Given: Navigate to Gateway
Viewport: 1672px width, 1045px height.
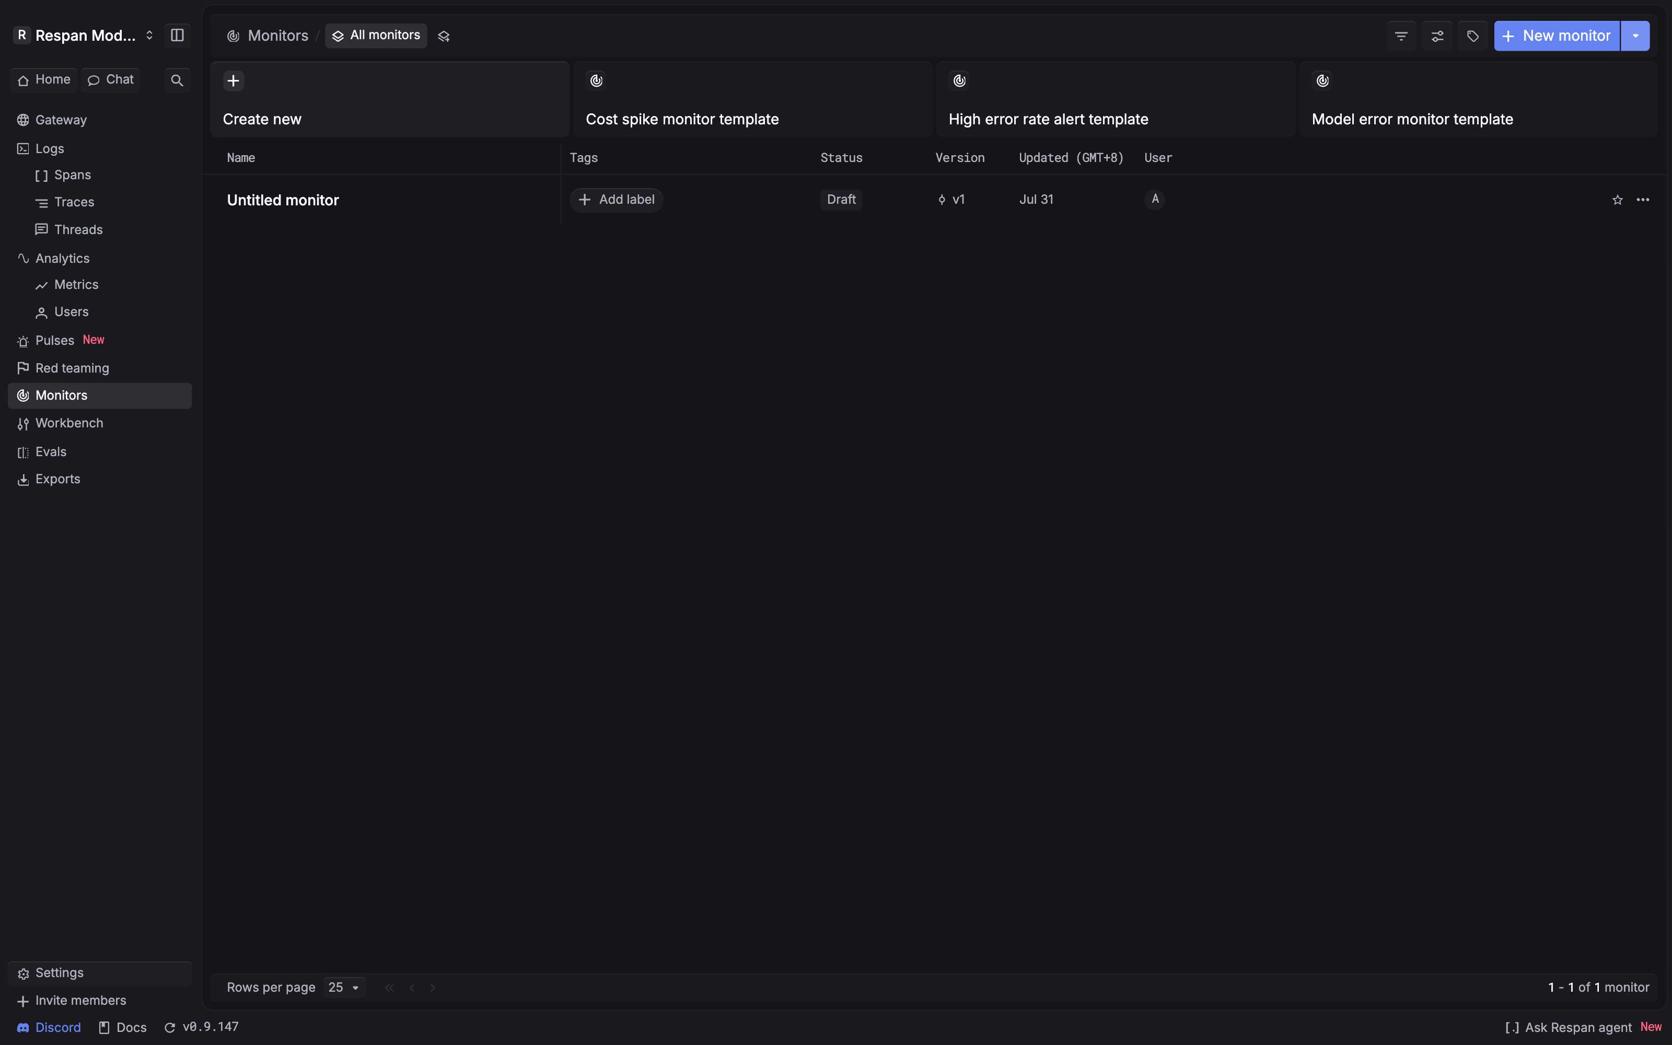Looking at the screenshot, I should (x=100, y=120).
